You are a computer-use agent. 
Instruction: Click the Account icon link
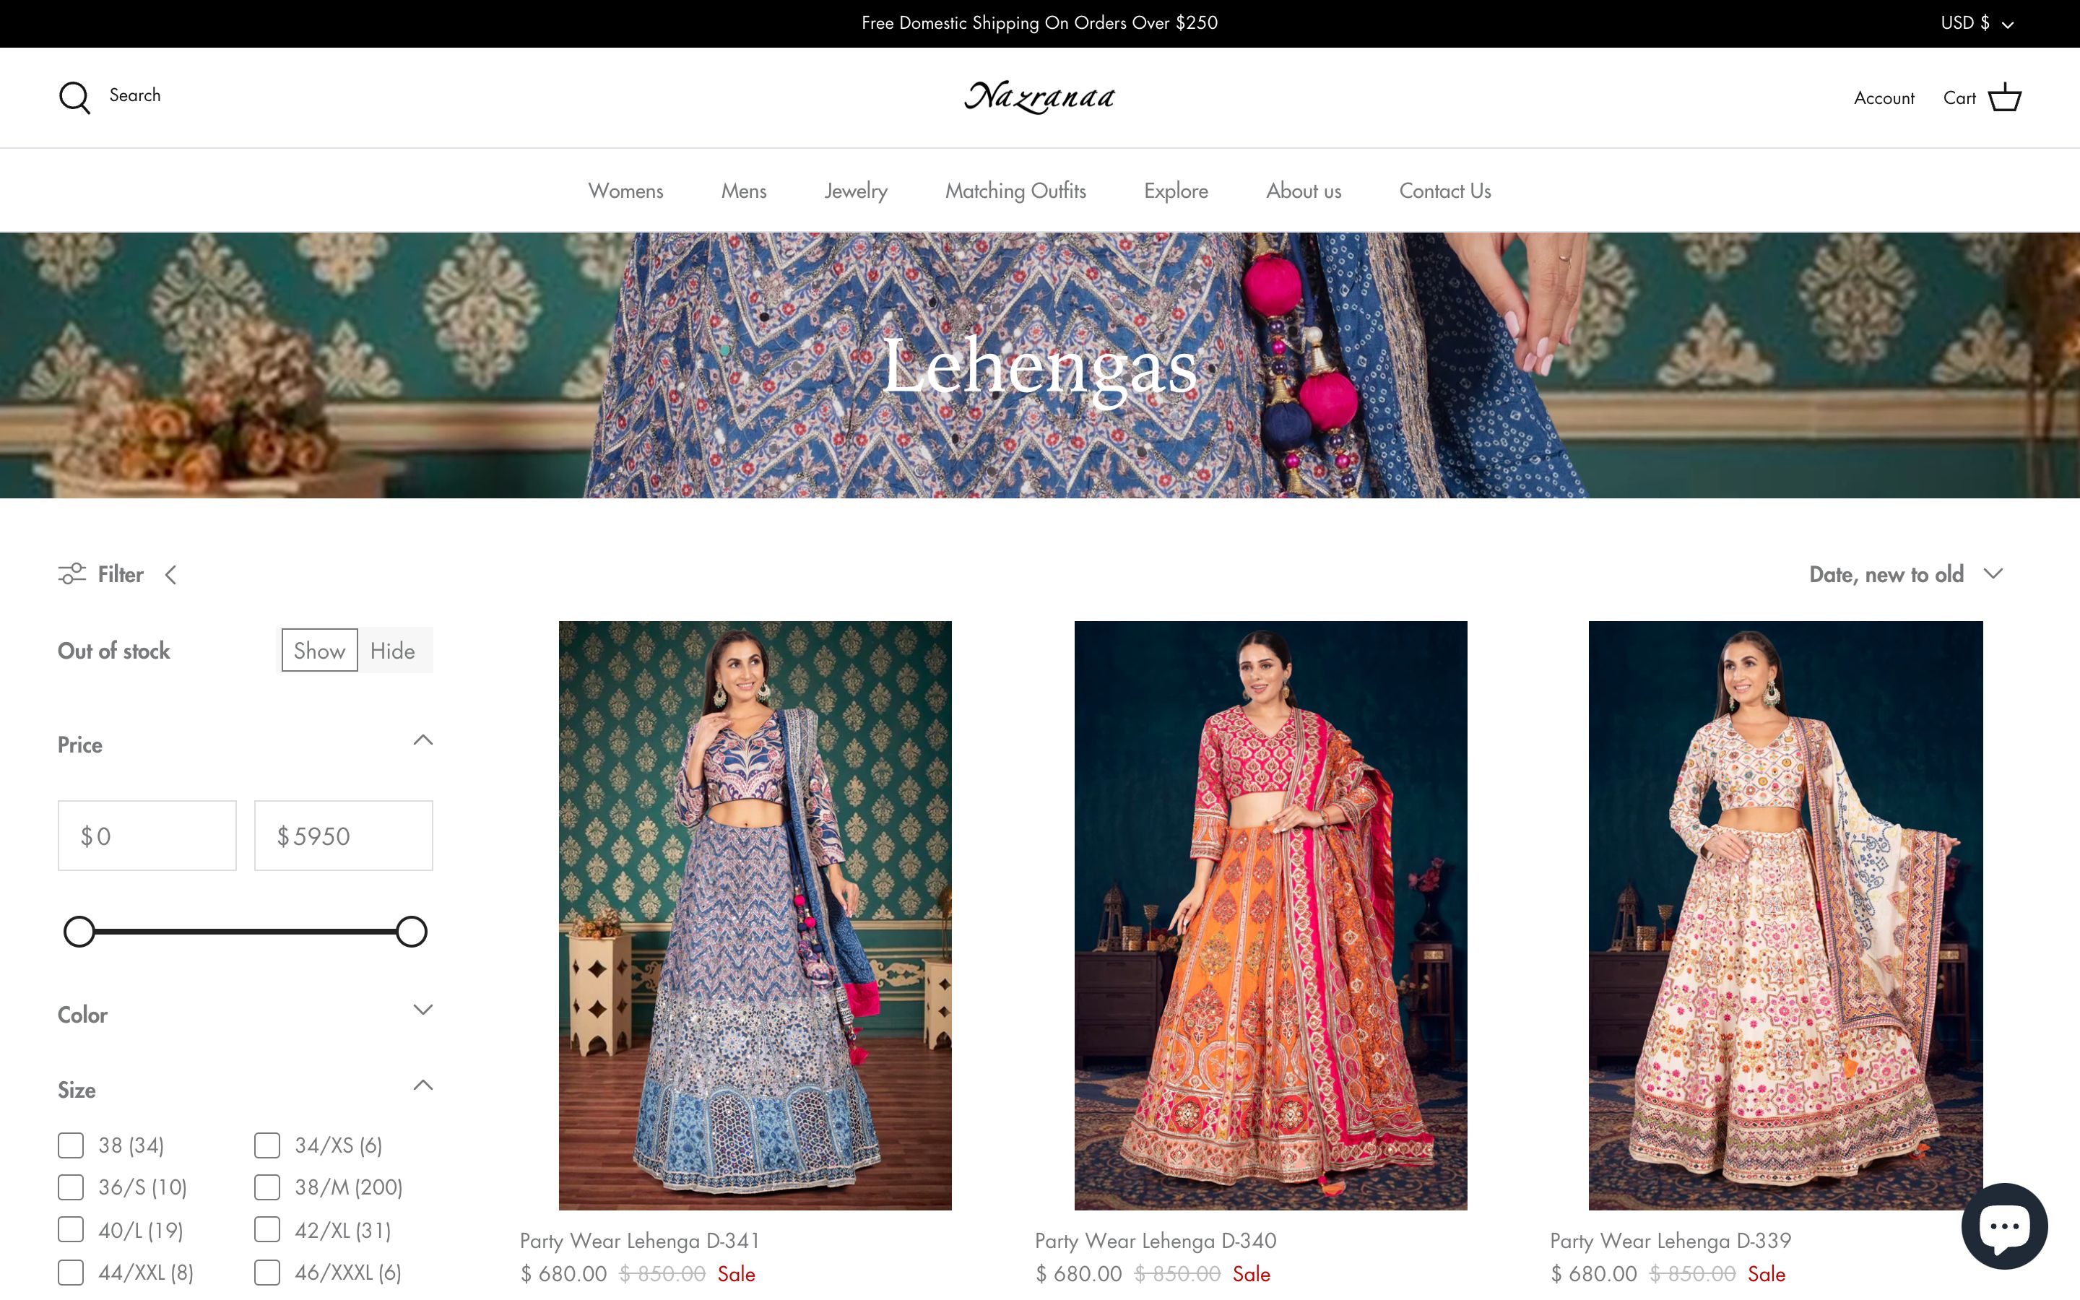click(1884, 97)
